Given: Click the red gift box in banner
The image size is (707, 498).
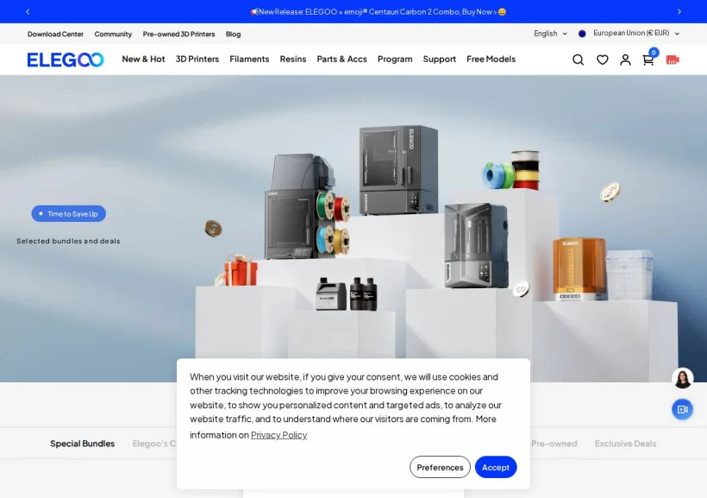Looking at the screenshot, I should click(241, 270).
